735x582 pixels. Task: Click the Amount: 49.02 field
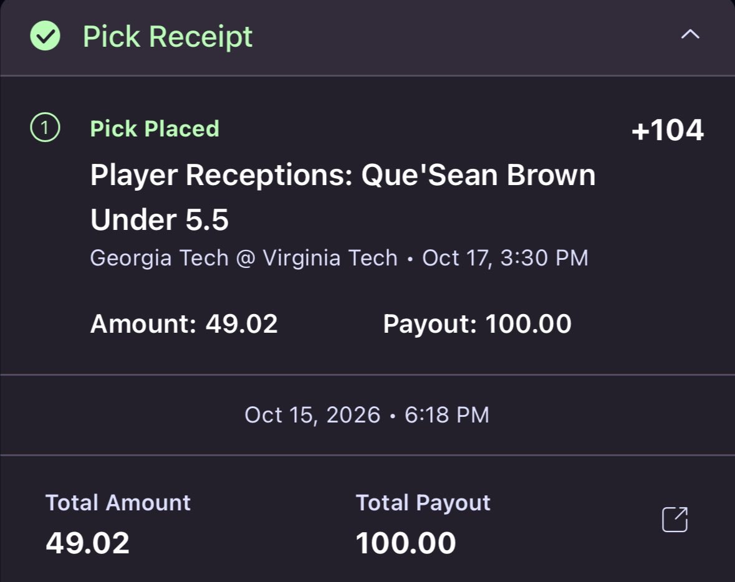[184, 324]
